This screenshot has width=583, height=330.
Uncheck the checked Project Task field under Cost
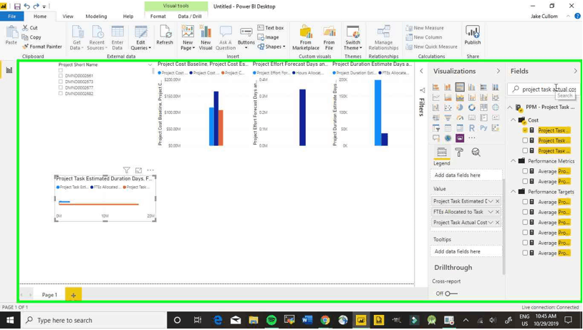(x=525, y=130)
